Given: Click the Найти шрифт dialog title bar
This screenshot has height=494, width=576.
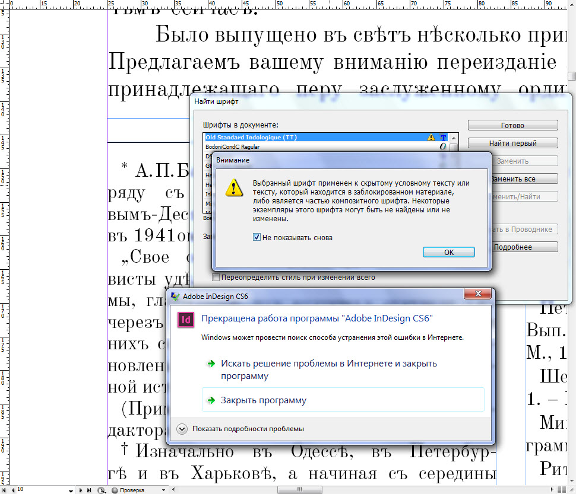Looking at the screenshot, I should [x=382, y=101].
